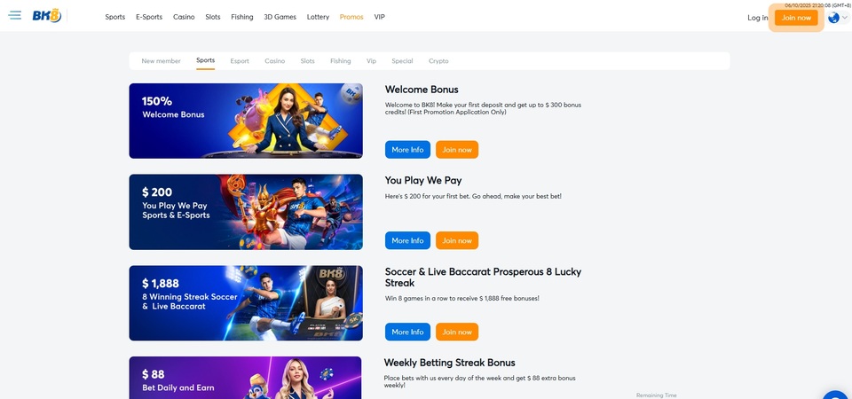852x399 pixels.
Task: Click Join now under You Play We Pay
Action: (457, 240)
